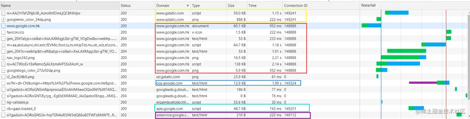Click the image icon beside i2_2ec824b0.png

click(3, 77)
